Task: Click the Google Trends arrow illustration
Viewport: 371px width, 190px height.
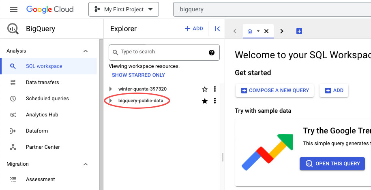Action: [267, 152]
